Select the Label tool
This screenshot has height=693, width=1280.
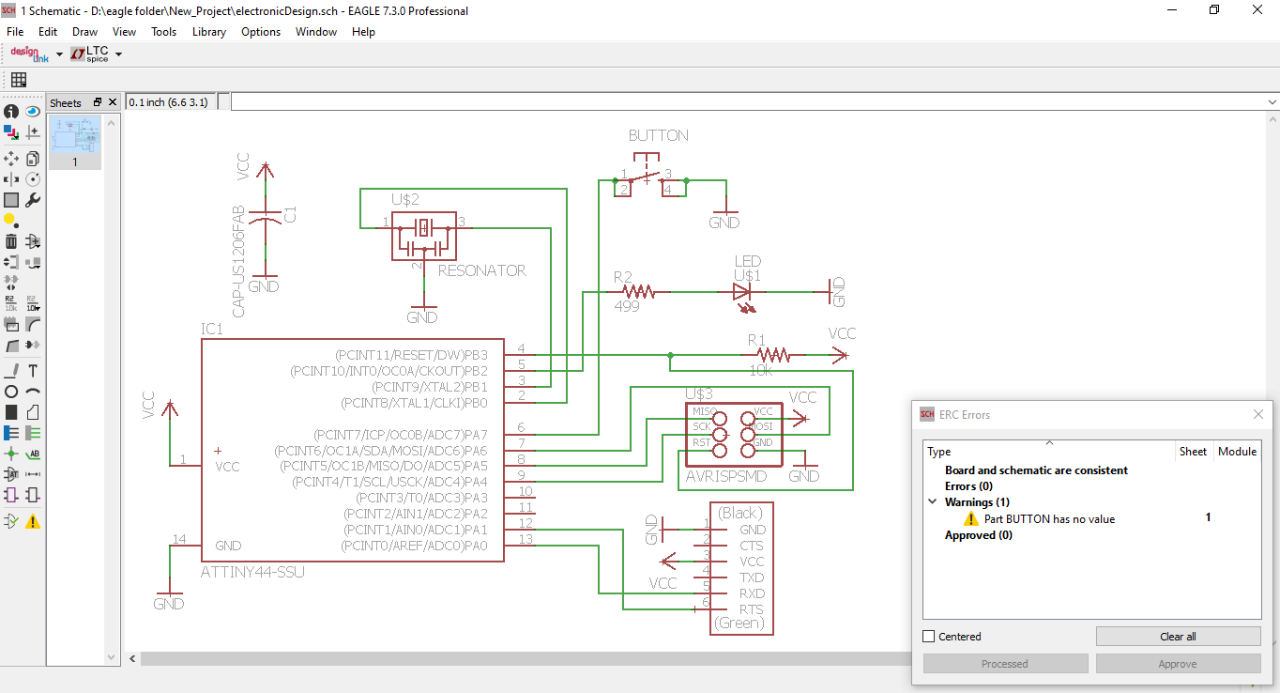coord(33,454)
